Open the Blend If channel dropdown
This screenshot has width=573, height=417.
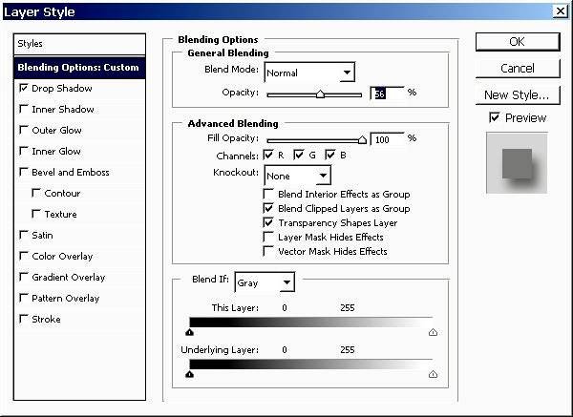point(286,282)
